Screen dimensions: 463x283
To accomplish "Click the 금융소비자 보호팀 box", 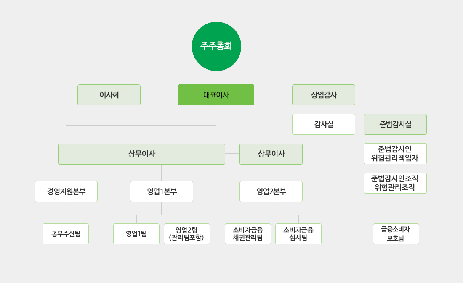I will [x=396, y=234].
